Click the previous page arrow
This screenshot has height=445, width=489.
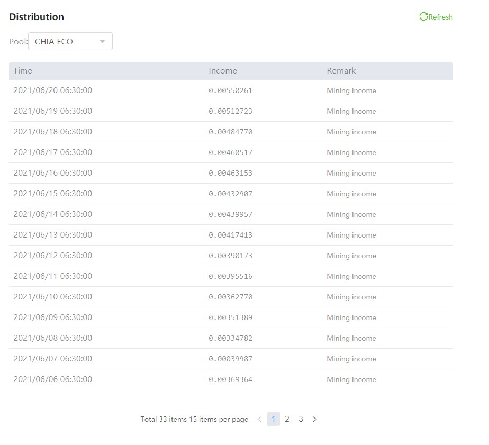pos(259,419)
